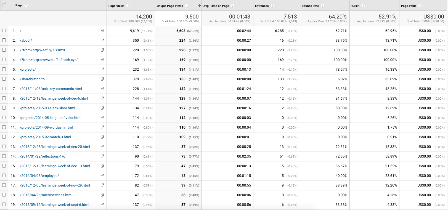448x210 pixels.
Task: Sort by Bounce Rate column header
Action: [310, 6]
